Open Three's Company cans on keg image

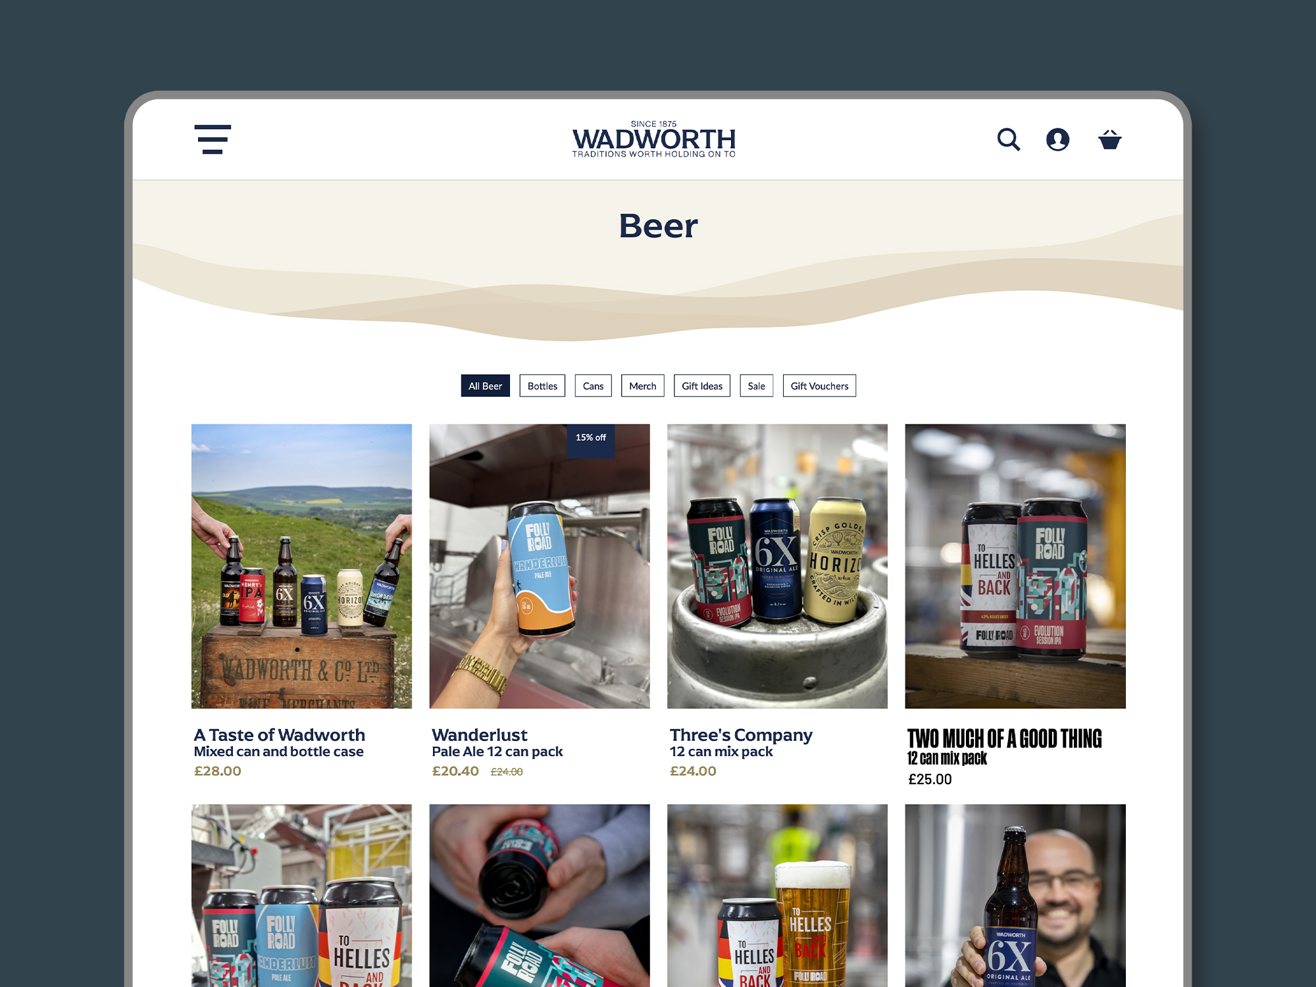coord(777,566)
